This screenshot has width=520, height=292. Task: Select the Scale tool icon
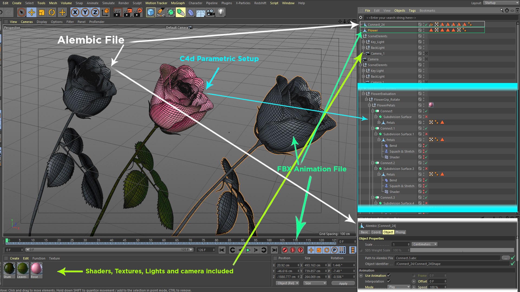pyautogui.click(x=42, y=12)
